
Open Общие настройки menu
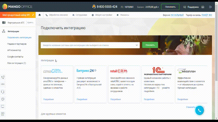click(x=102, y=15)
